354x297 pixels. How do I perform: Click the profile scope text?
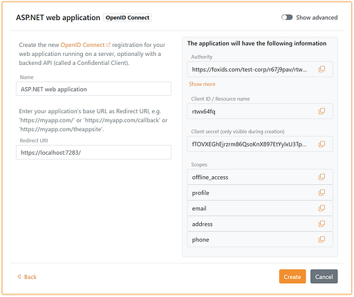201,193
